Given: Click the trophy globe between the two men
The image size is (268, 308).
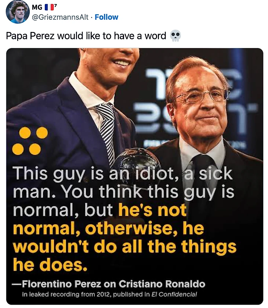Looking at the screenshot, I should click(137, 161).
